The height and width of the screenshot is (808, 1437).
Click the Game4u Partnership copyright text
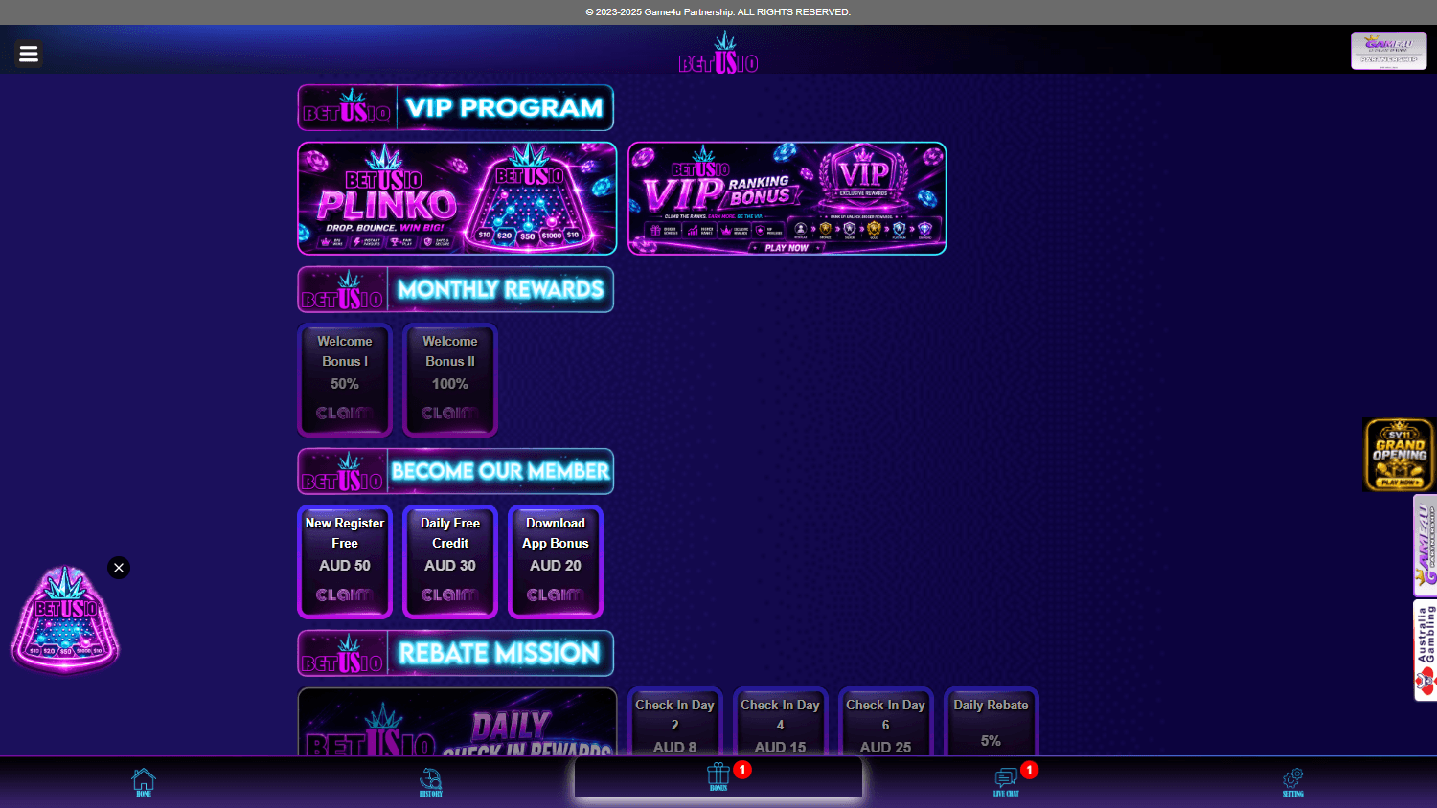(718, 12)
